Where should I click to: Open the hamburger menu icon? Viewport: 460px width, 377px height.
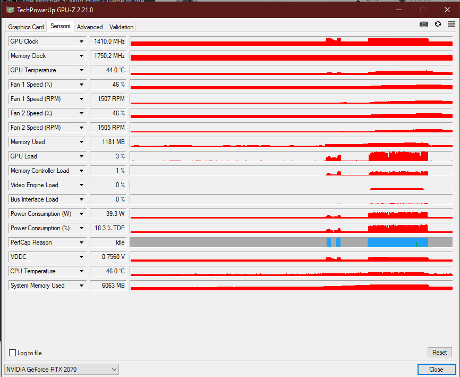pos(451,24)
